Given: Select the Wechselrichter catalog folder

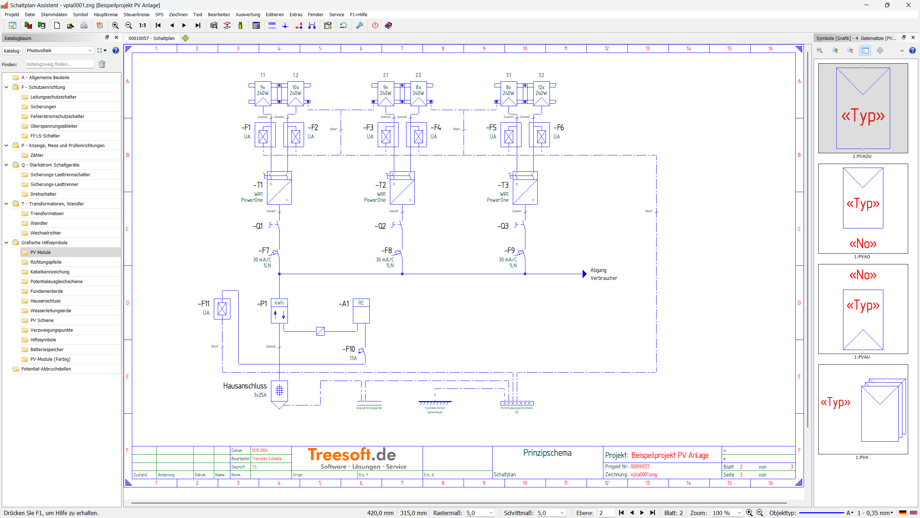Looking at the screenshot, I should 46,233.
